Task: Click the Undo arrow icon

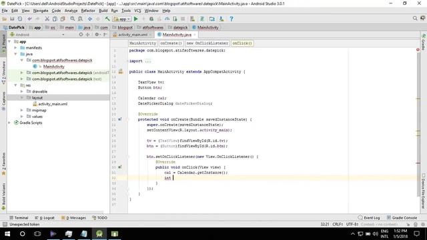Action: tap(29, 19)
